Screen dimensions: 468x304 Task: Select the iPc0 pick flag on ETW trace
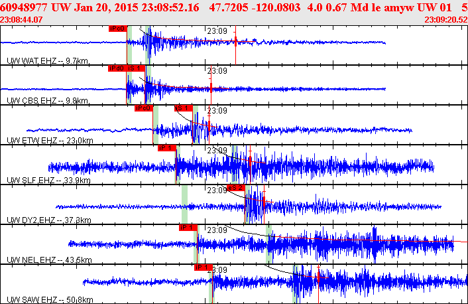point(144,108)
